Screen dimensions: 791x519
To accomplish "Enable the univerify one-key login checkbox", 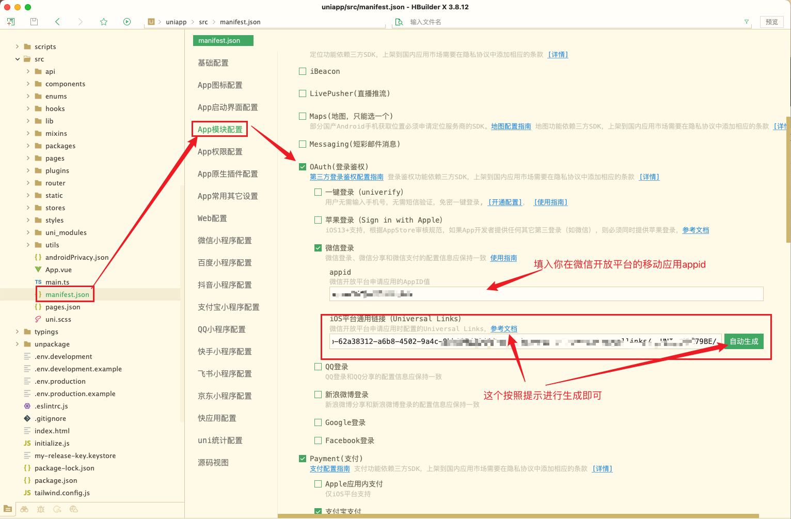I will [x=318, y=192].
